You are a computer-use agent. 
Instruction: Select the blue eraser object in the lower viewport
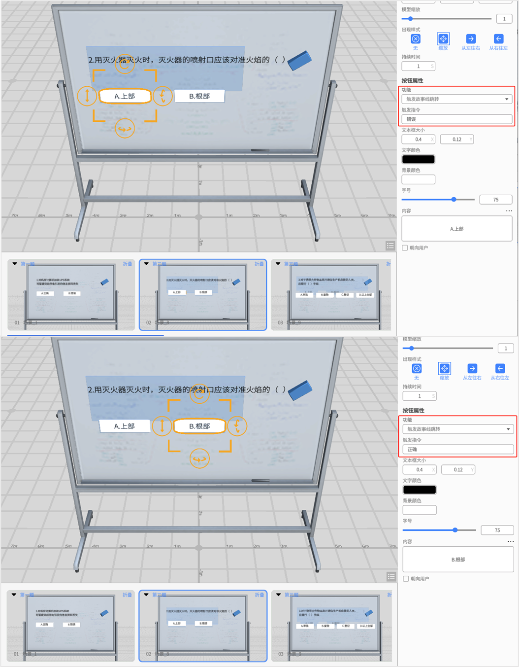coord(300,390)
